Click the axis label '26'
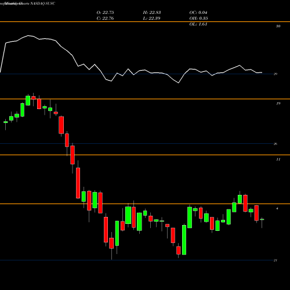The width and height of the screenshot is (290, 290). pos(275,144)
